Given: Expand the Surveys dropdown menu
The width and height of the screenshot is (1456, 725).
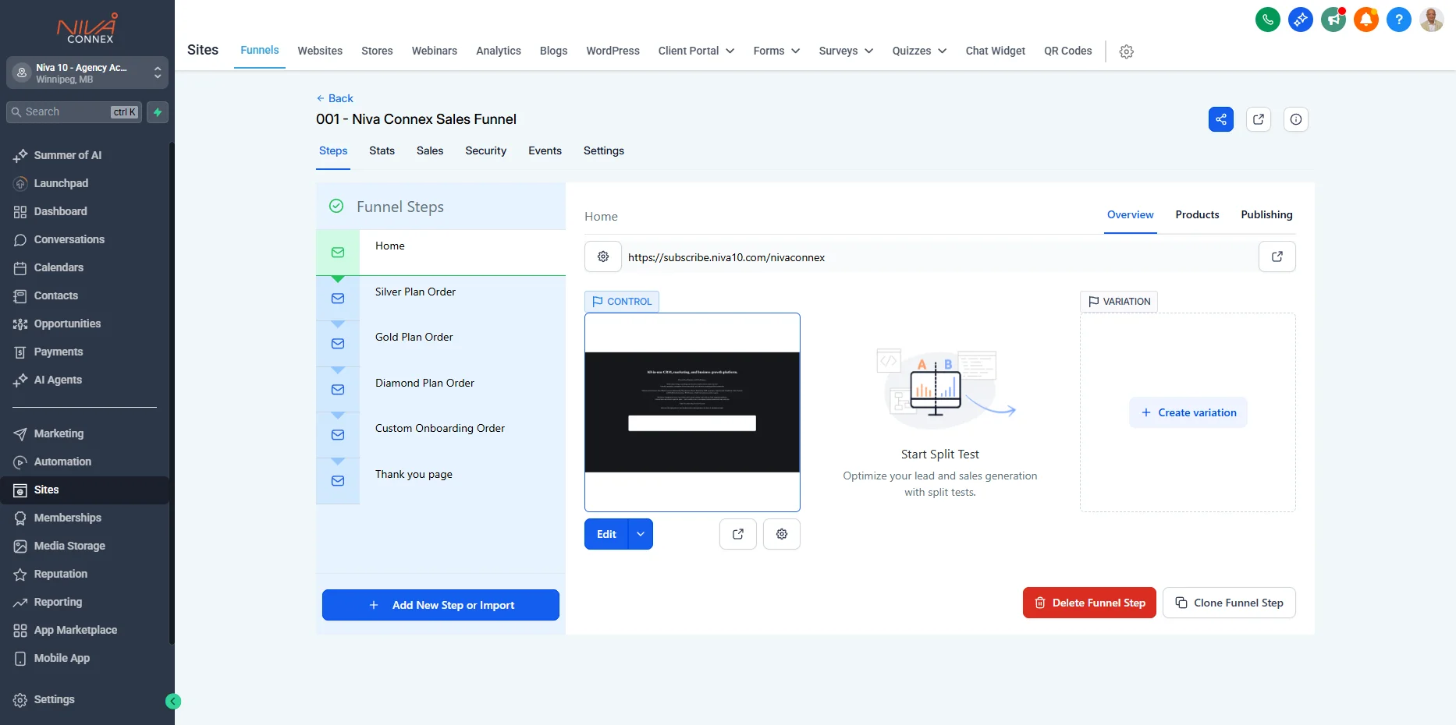Looking at the screenshot, I should (846, 51).
